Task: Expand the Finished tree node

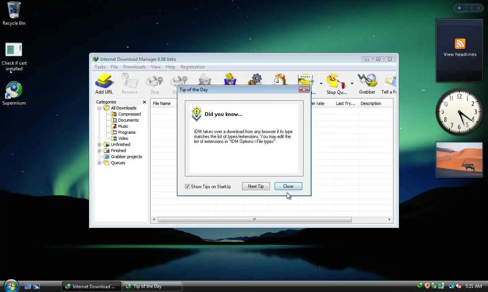Action: (x=100, y=151)
